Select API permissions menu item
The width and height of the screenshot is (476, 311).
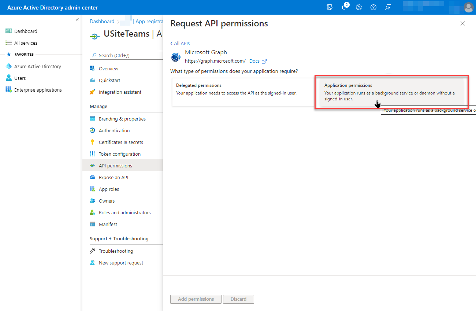[123, 166]
